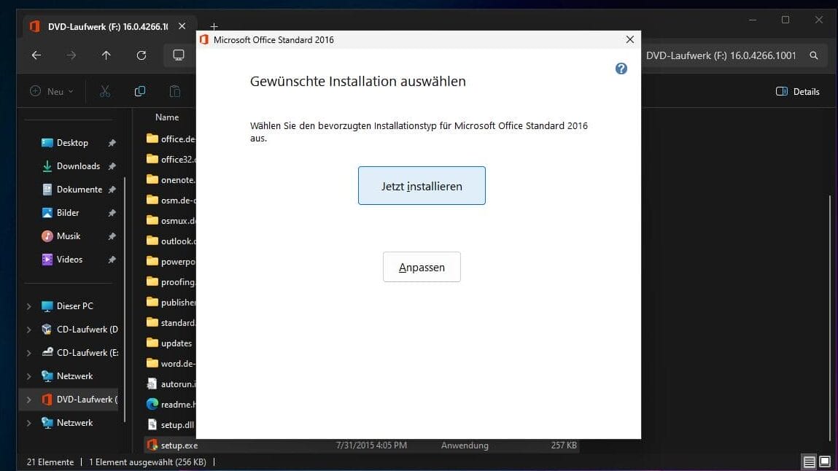
Task: Click the Jetzt installieren button
Action: click(422, 186)
